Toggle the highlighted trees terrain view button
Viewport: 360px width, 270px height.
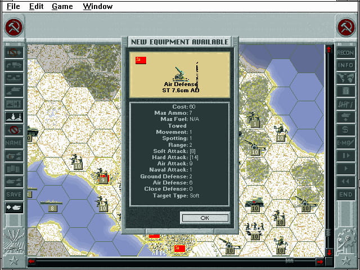coord(13,117)
